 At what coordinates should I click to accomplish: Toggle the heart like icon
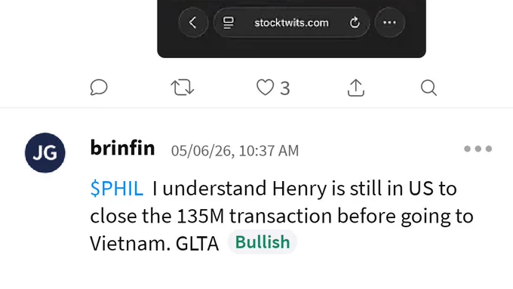click(x=265, y=88)
